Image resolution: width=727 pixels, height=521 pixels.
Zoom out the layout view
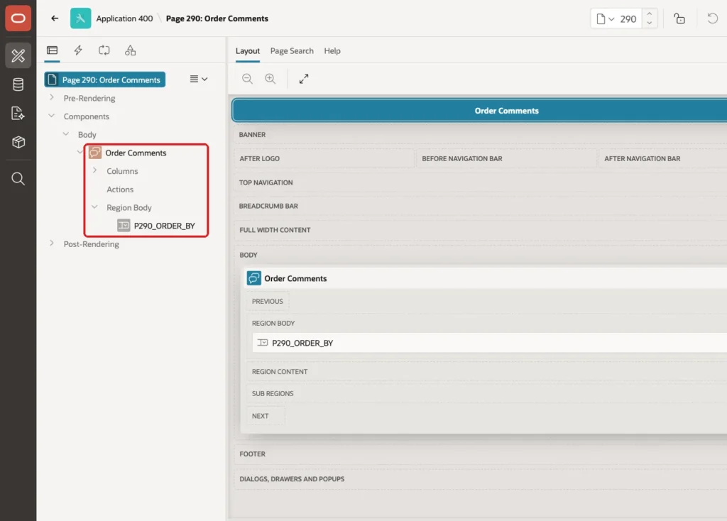coord(247,79)
